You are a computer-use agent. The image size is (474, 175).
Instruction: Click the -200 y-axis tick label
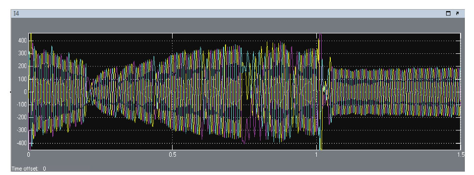[22, 117]
